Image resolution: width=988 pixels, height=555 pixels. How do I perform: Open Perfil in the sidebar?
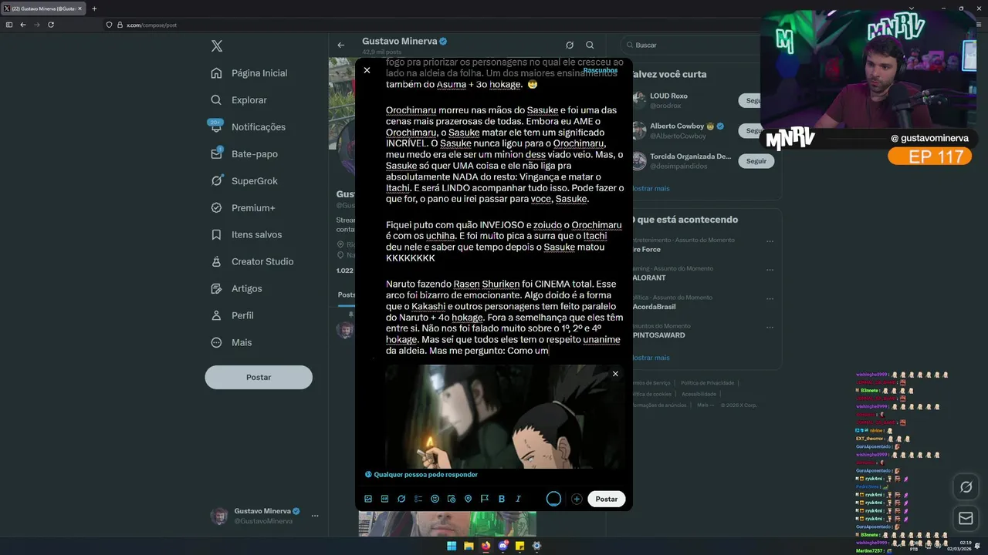(x=233, y=316)
